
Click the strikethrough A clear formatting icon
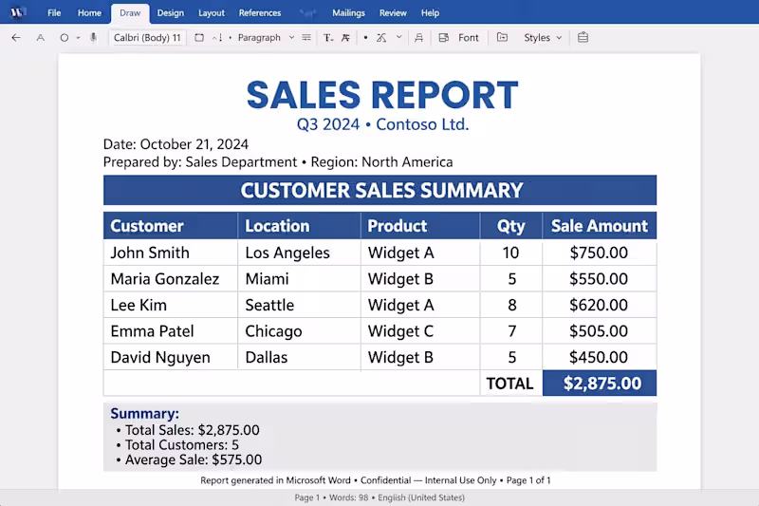(345, 38)
